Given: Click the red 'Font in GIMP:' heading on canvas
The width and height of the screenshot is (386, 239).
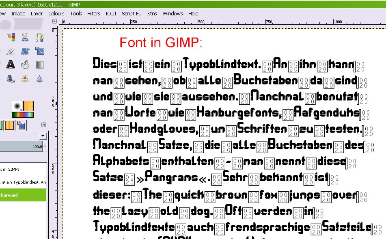Looking at the screenshot, I should coord(161,42).
